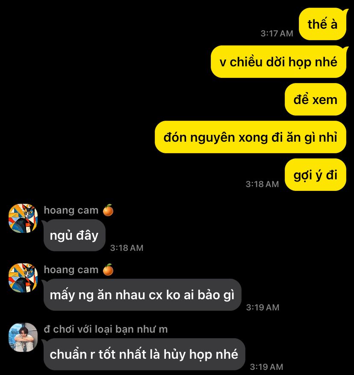354x375 pixels.
Task: Select the "gợi ý đi" message bubble
Action: 315,175
